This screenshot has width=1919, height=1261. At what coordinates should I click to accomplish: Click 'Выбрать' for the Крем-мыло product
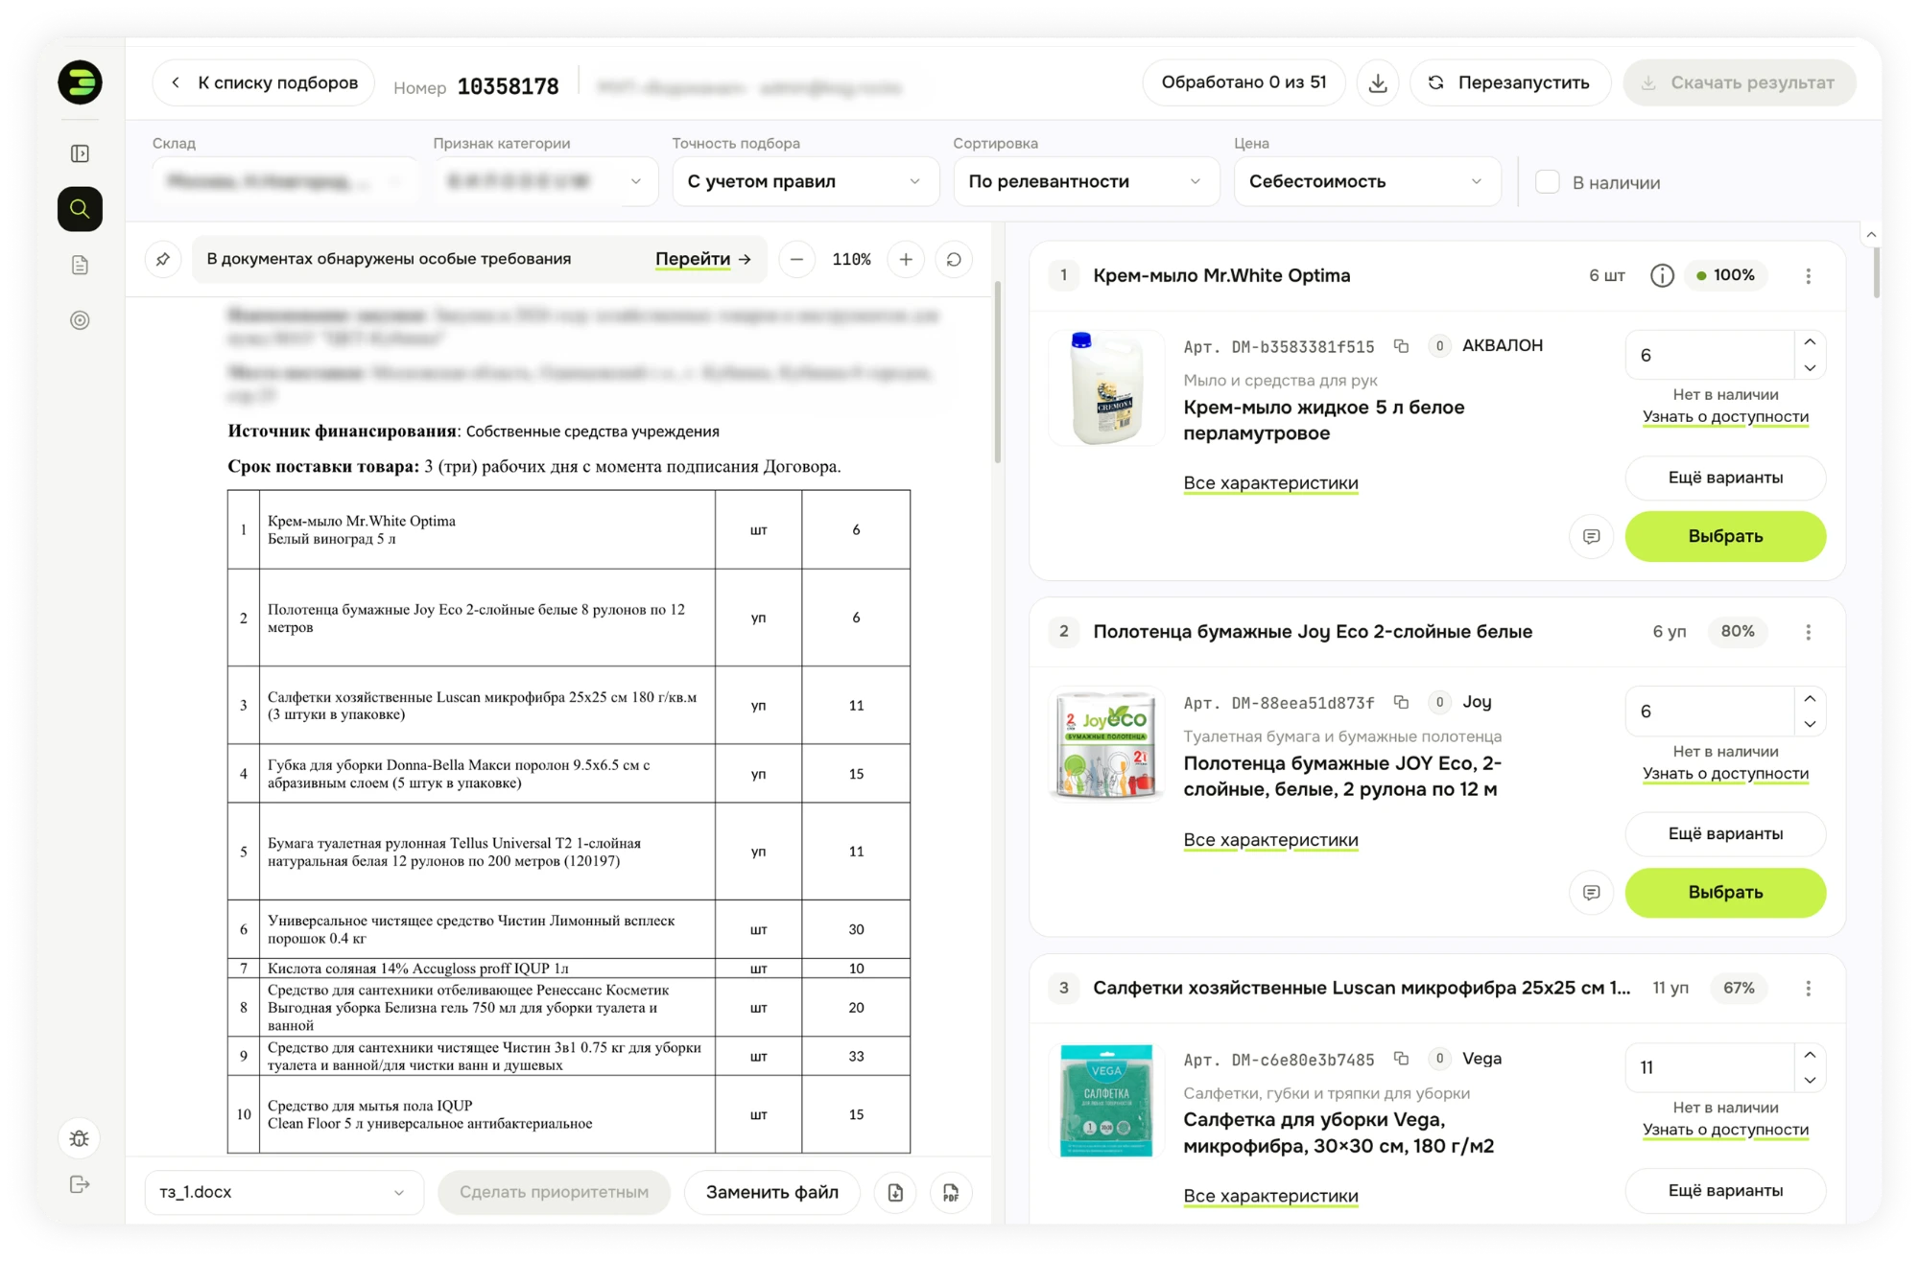(1725, 536)
